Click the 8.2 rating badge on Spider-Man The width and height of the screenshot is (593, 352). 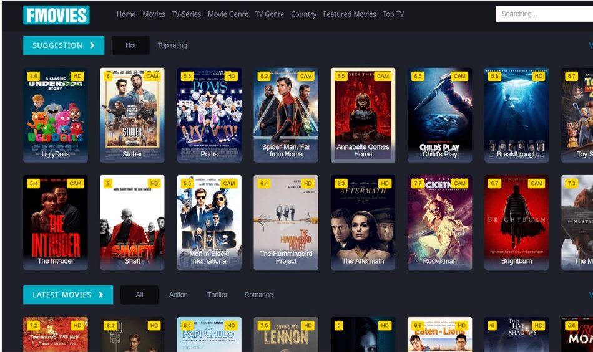(264, 76)
